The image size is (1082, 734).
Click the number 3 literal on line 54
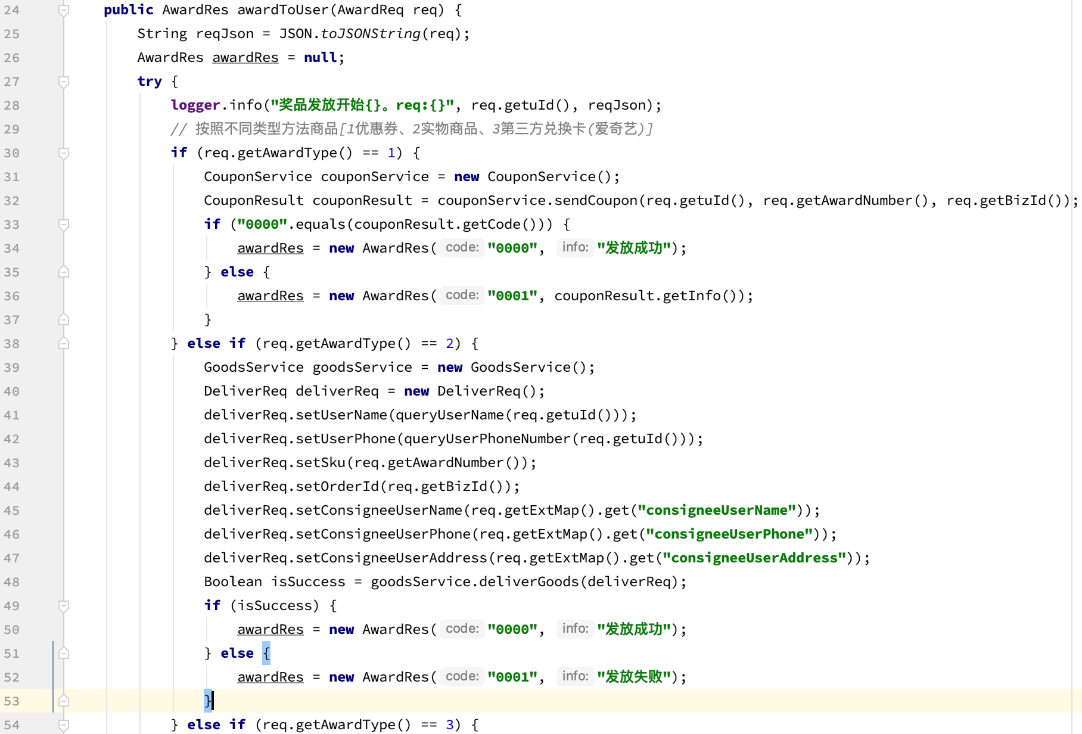pyautogui.click(x=450, y=725)
